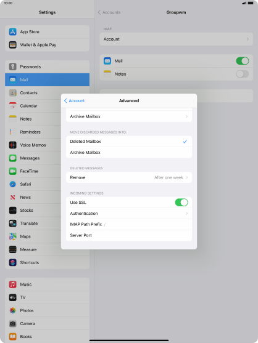Select Archive Mailbox for discarded messages
The image size is (258, 343).
129,153
